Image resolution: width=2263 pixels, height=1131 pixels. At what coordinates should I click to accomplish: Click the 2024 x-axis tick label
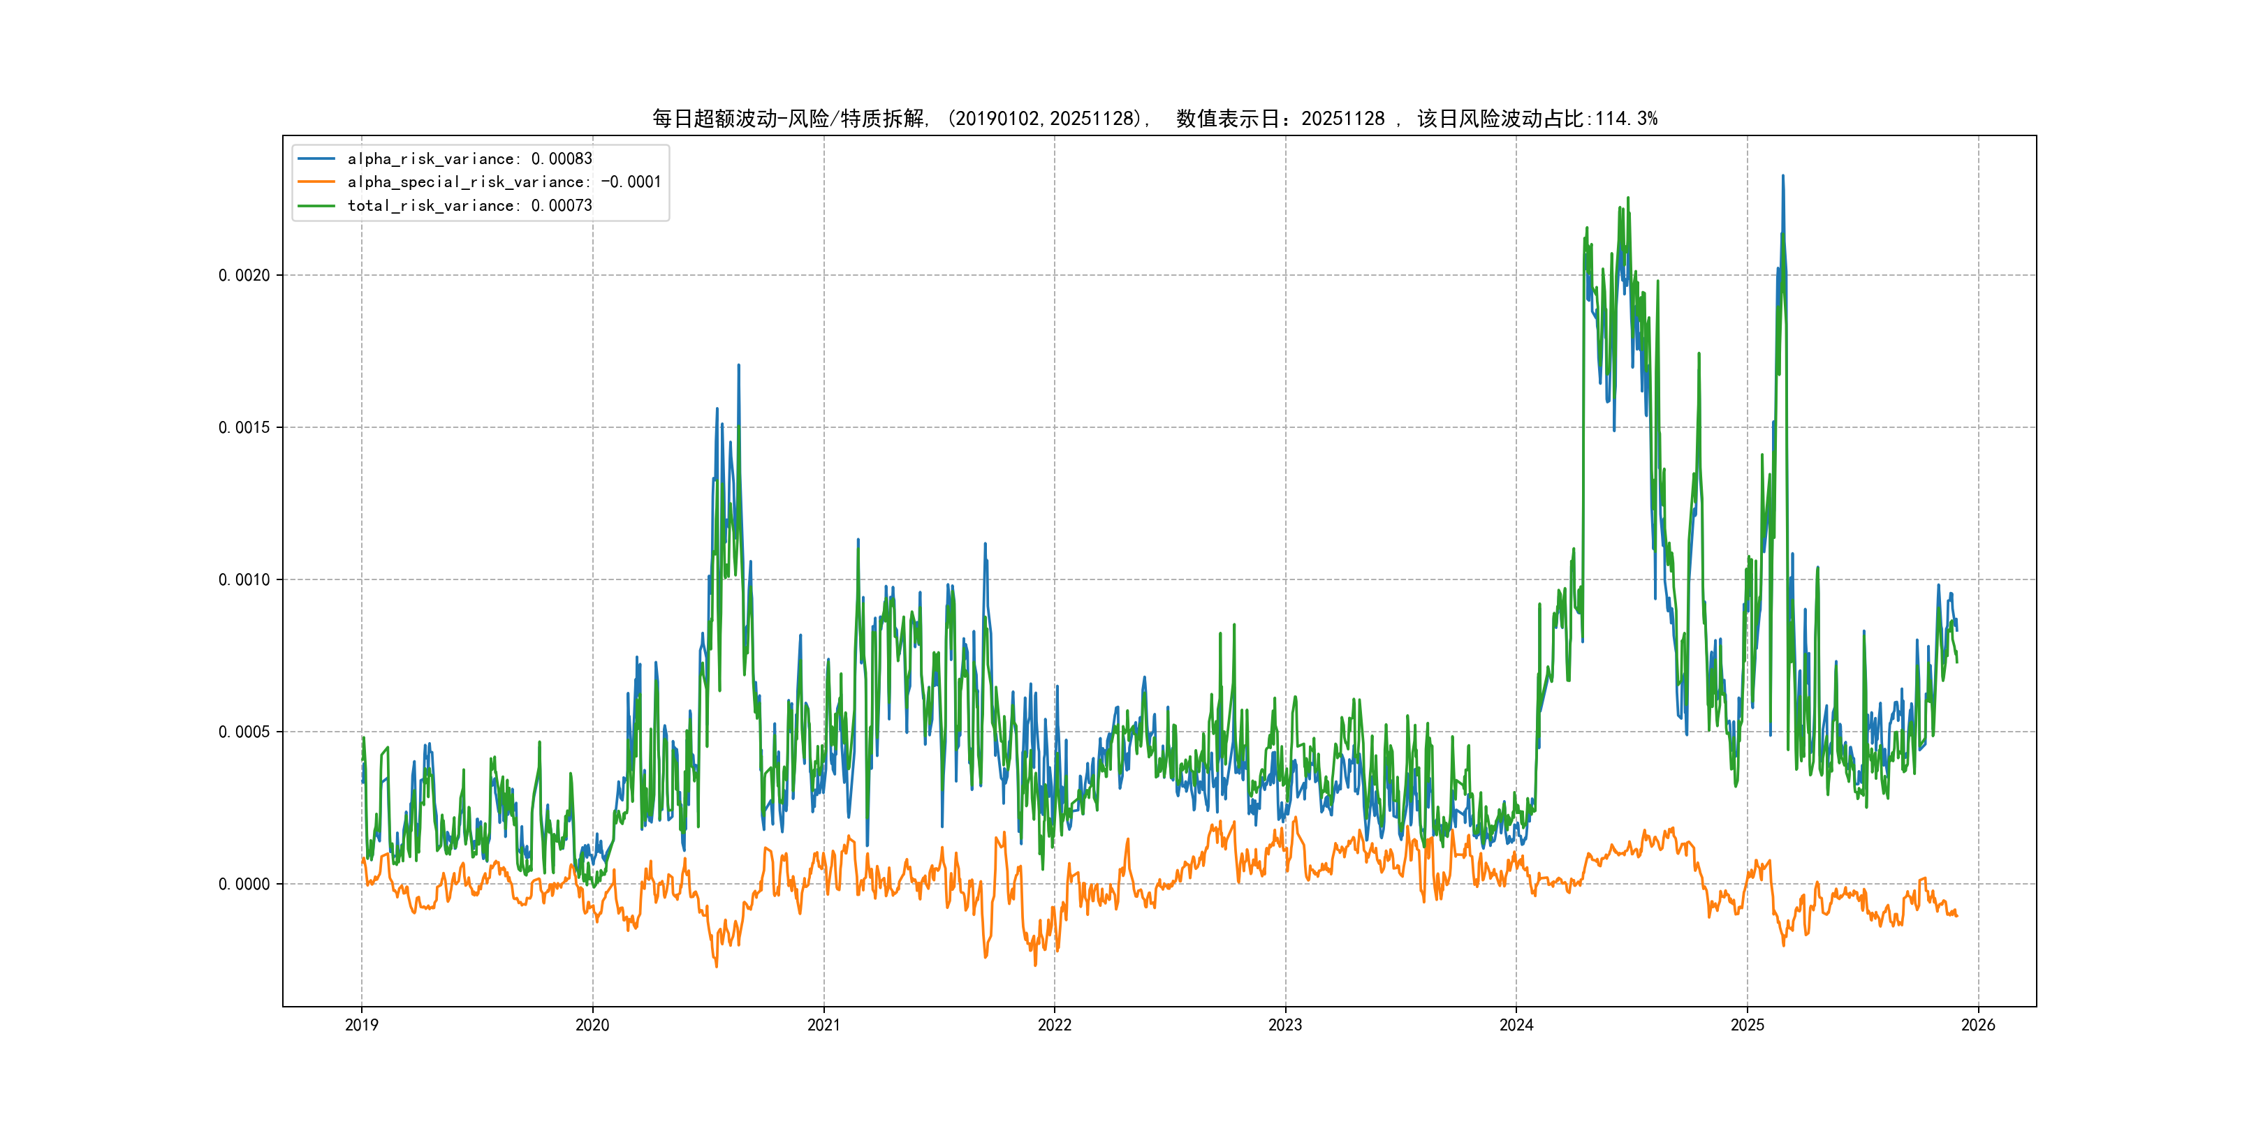tap(1516, 1025)
